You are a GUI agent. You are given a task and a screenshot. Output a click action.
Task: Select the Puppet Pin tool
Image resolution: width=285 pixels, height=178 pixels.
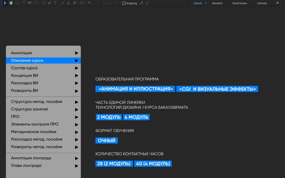click(x=89, y=3)
